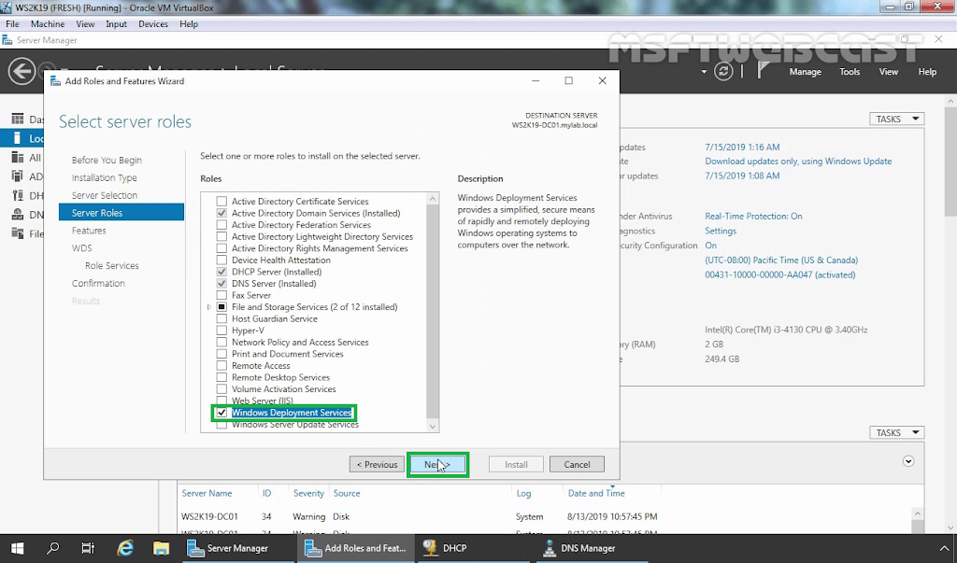
Task: Click Real-Time Protection: On link
Action: click(x=753, y=216)
